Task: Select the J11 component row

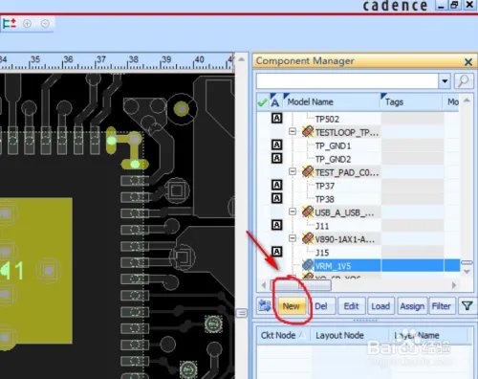Action: point(322,226)
